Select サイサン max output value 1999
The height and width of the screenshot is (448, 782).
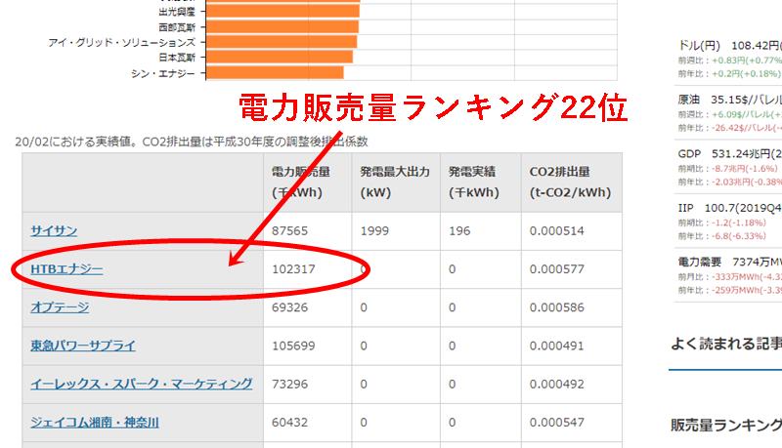[x=374, y=231]
